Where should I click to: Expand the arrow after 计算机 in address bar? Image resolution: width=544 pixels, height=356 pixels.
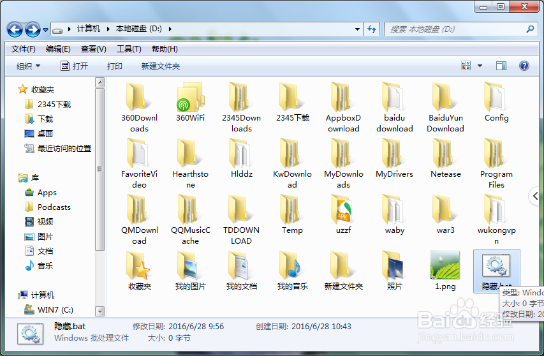tap(108, 29)
